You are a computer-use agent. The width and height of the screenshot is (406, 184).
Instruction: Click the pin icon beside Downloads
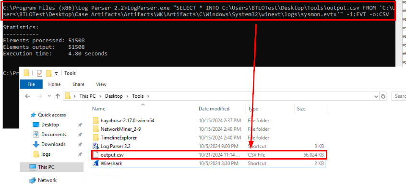pos(80,144)
